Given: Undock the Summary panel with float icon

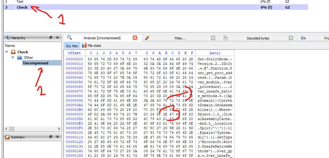Looking at the screenshot, I should 51,137.
